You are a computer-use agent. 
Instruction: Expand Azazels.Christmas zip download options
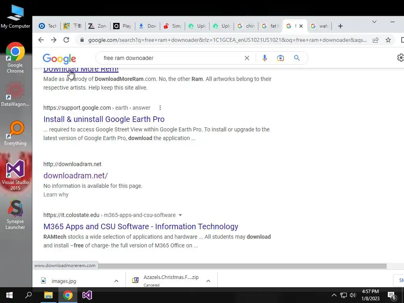click(x=208, y=281)
